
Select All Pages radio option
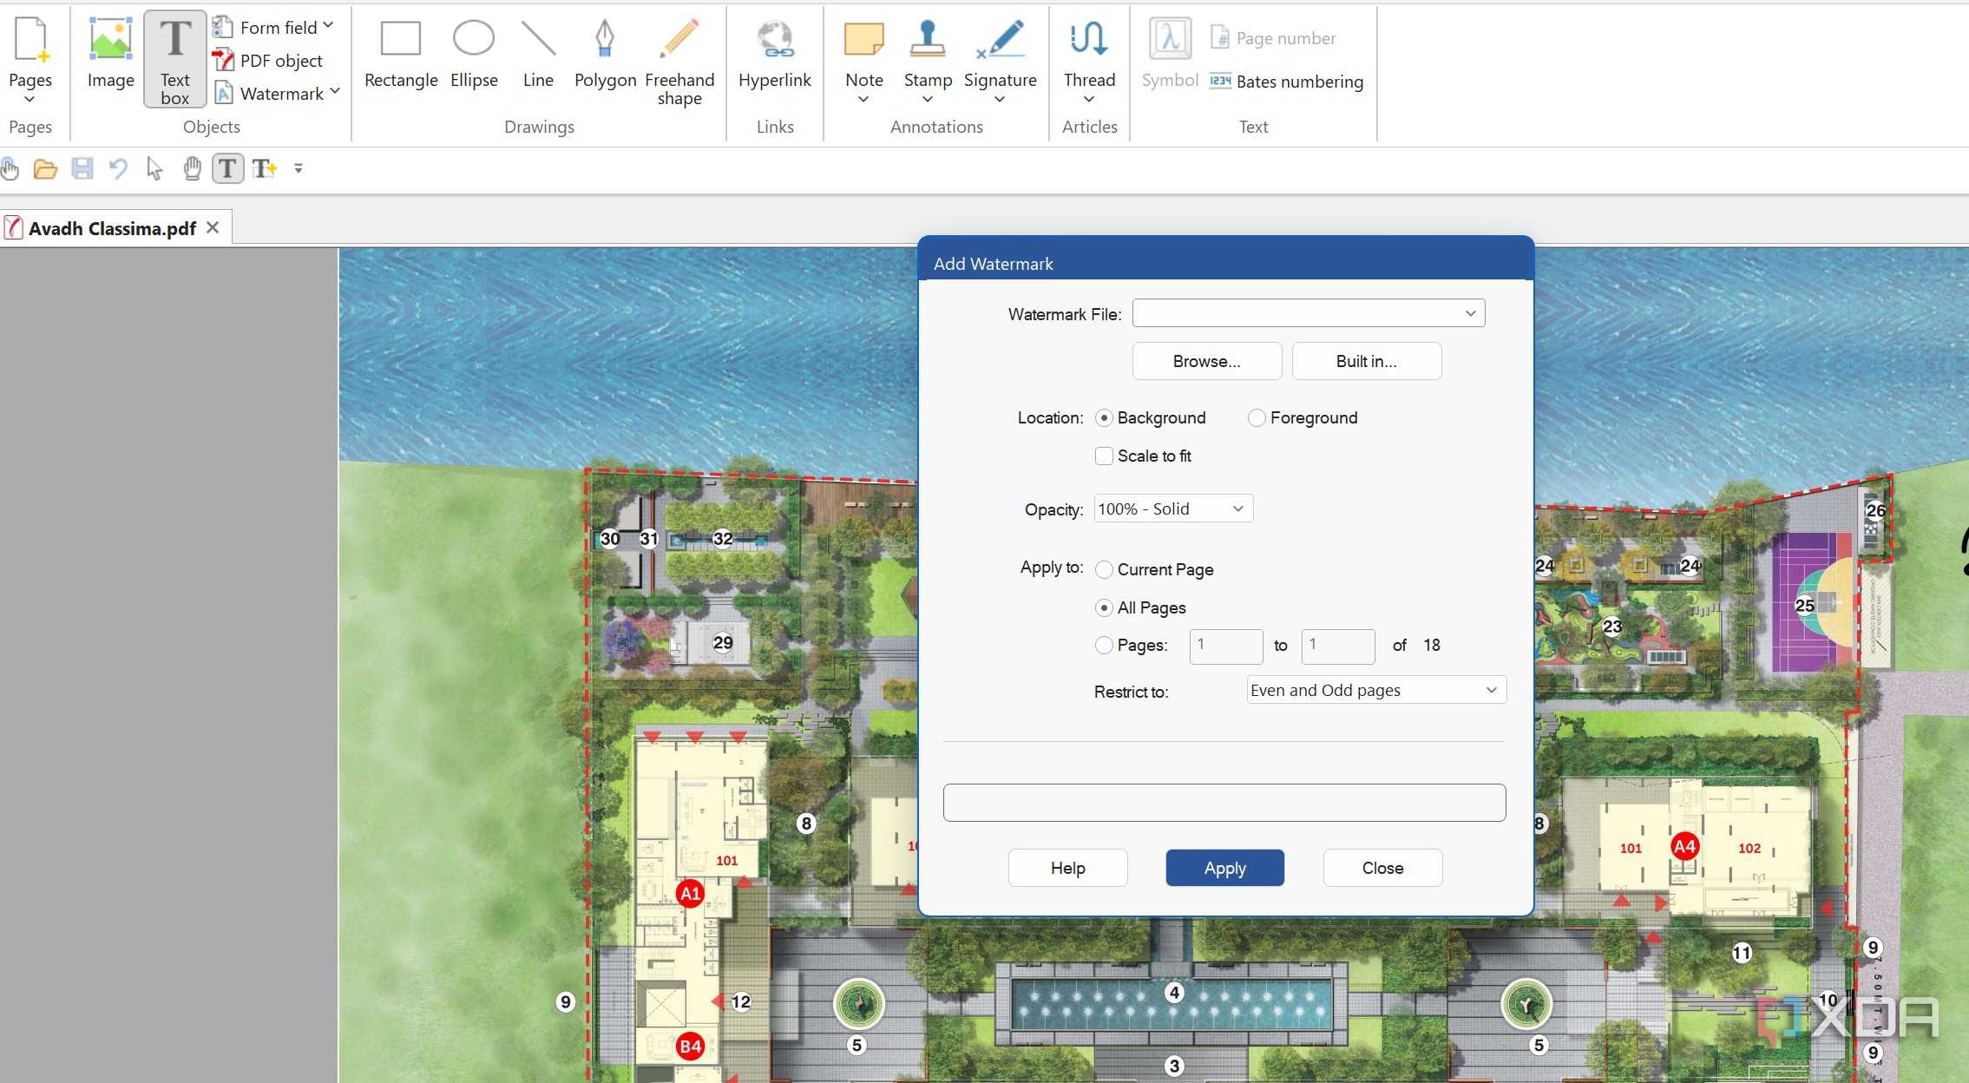(x=1104, y=608)
